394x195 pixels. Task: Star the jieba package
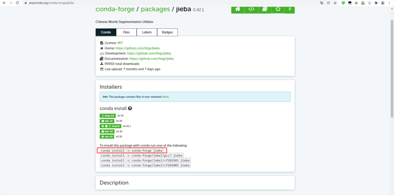click(278, 9)
